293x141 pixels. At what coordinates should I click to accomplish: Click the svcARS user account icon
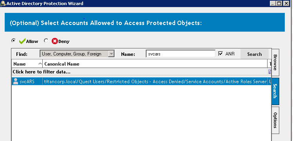pos(16,81)
